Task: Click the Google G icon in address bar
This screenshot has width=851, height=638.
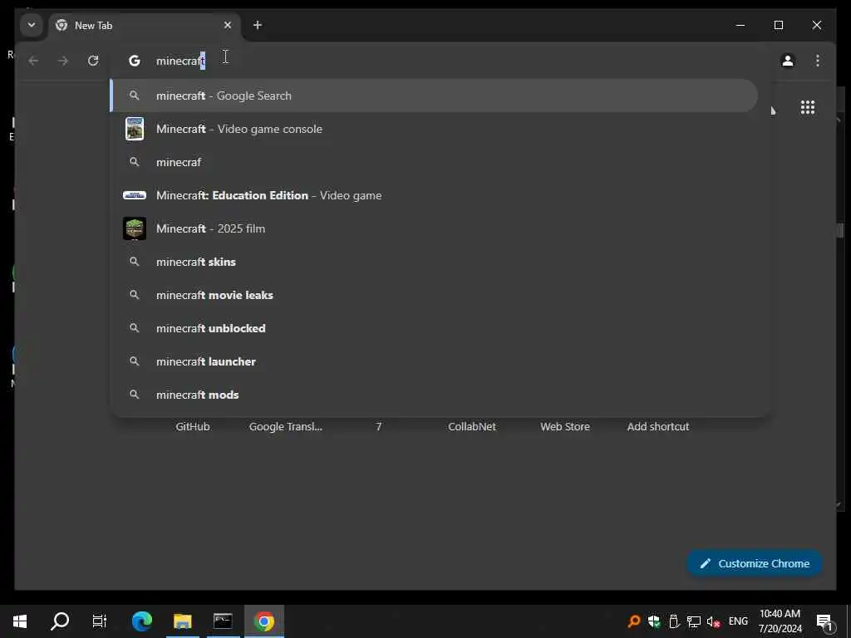Action: coord(134,61)
